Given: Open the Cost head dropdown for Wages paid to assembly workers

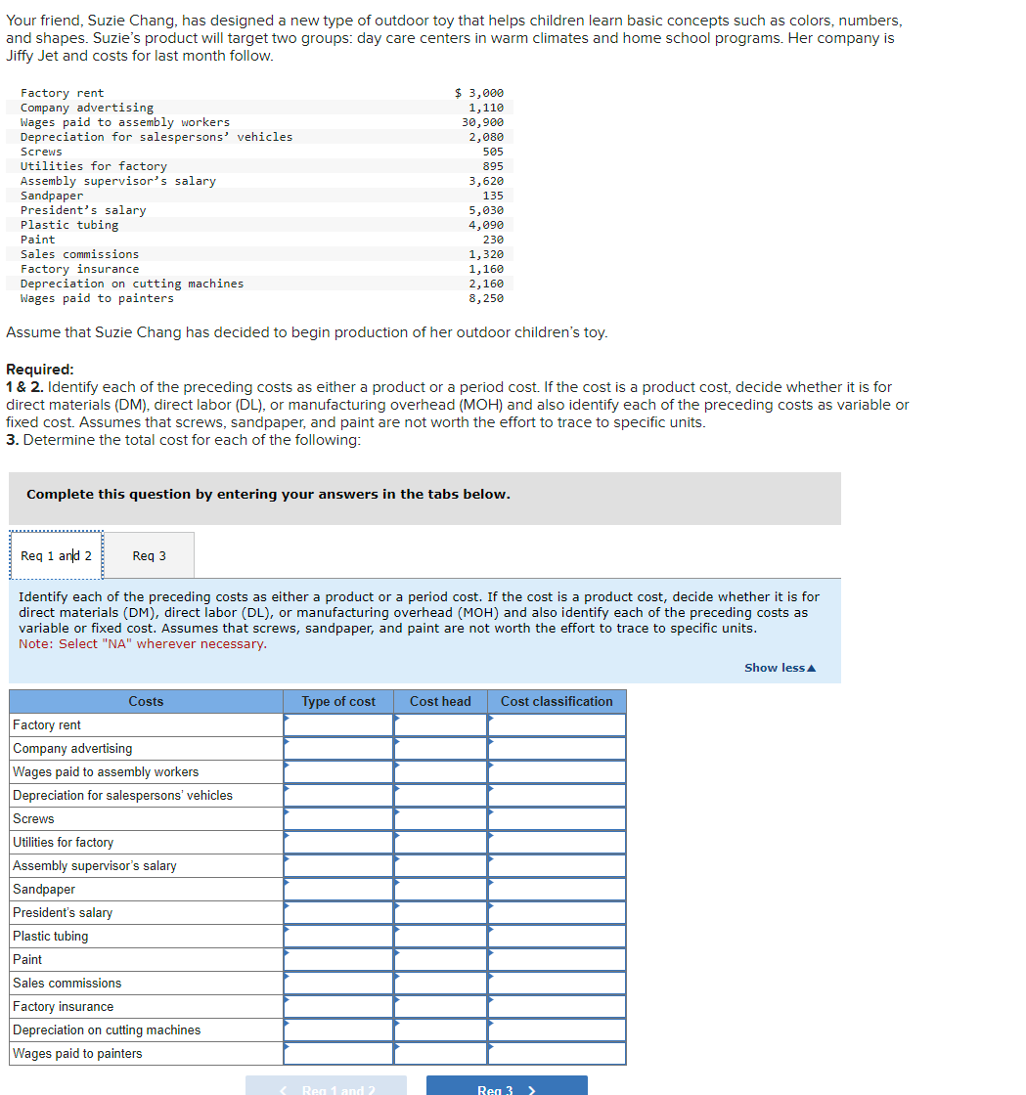Looking at the screenshot, I should (440, 771).
